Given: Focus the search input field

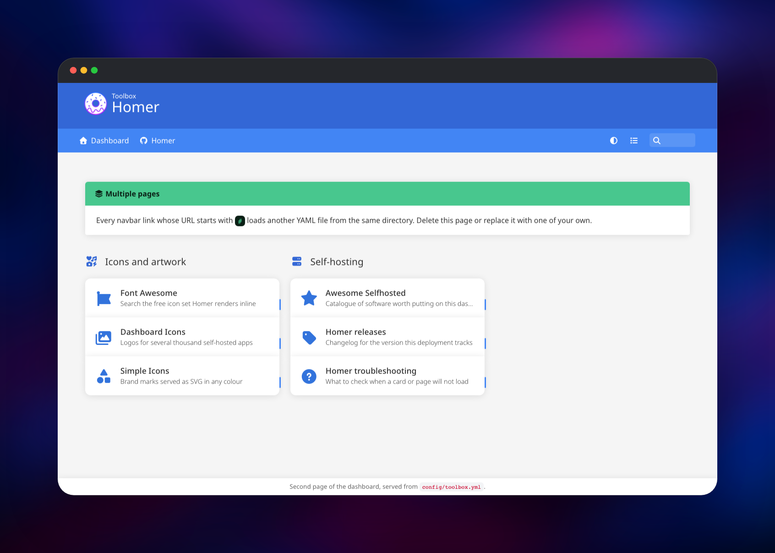Looking at the screenshot, I should 672,140.
